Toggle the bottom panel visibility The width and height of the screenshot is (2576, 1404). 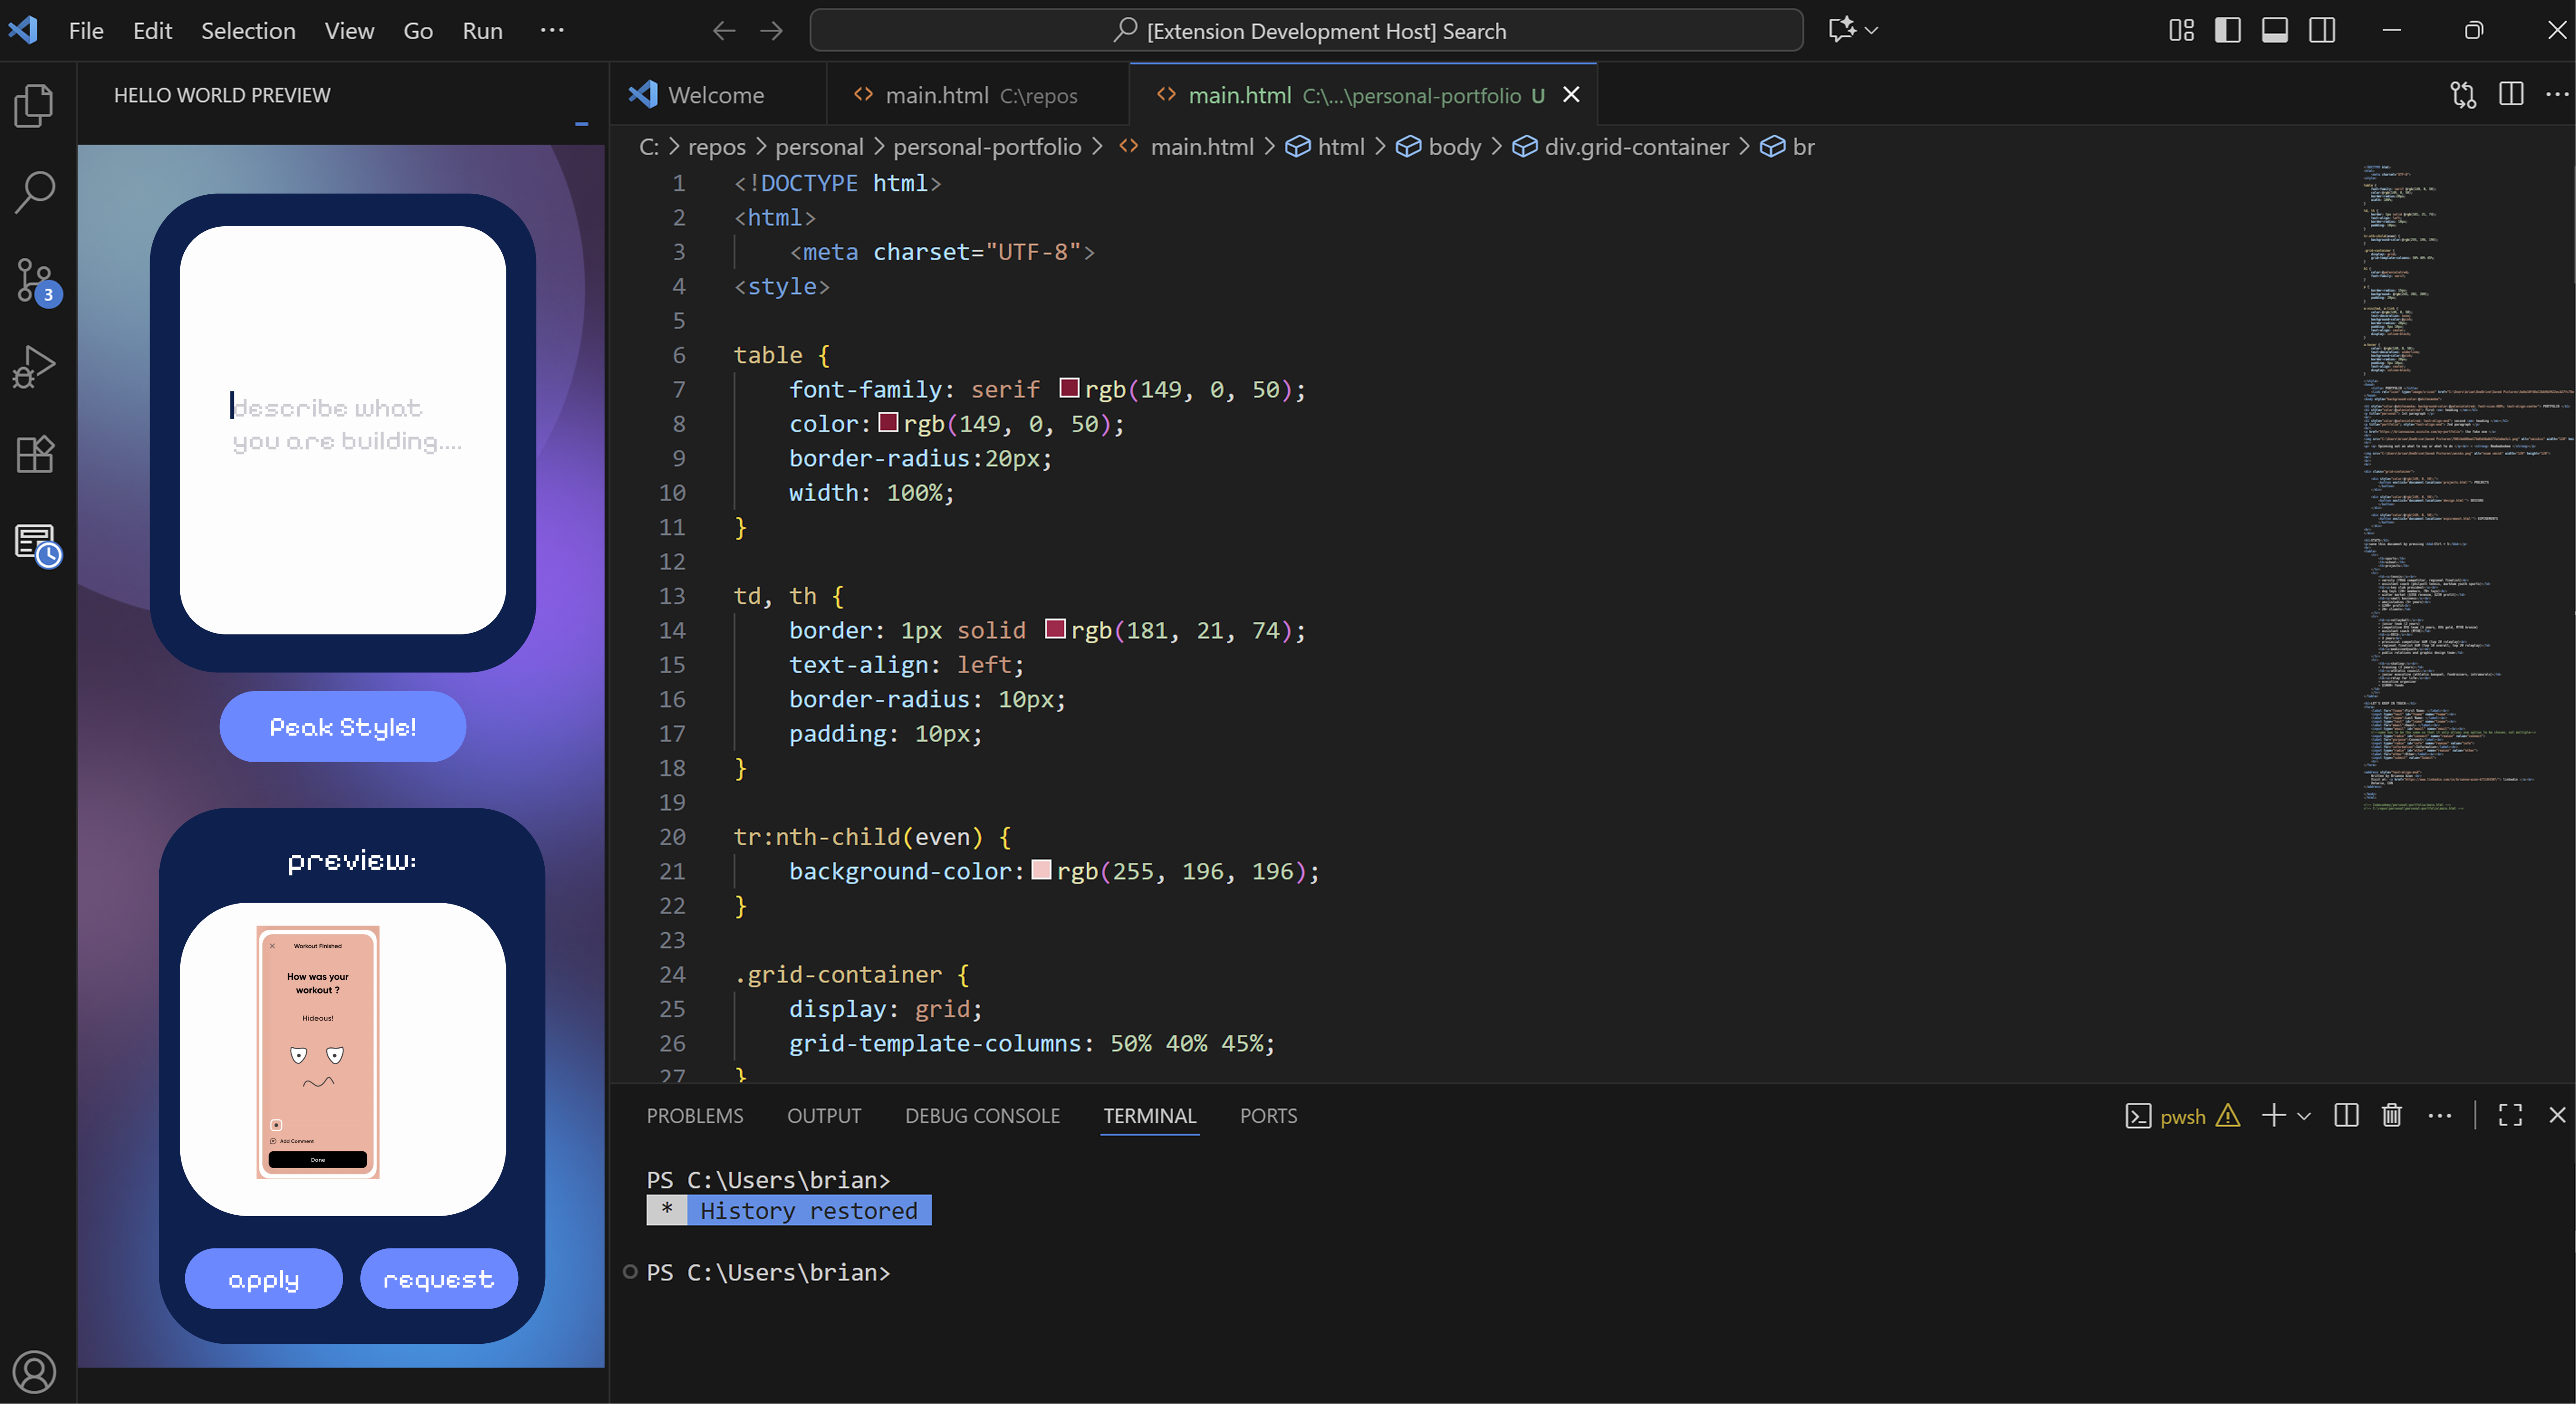click(2274, 31)
